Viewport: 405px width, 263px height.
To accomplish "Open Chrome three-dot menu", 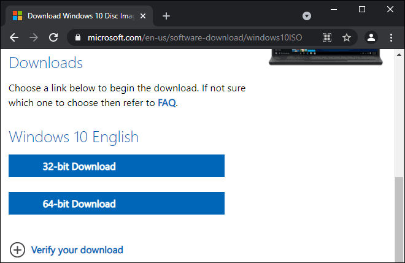I will (x=391, y=37).
